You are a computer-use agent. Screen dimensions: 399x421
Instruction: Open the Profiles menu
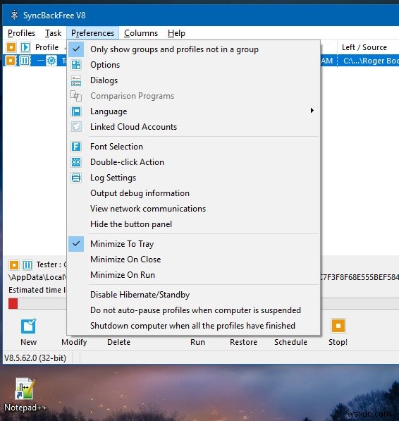(x=21, y=33)
